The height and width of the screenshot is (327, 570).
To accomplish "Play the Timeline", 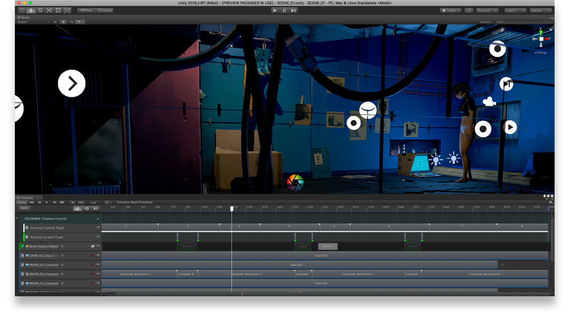I will (x=47, y=202).
